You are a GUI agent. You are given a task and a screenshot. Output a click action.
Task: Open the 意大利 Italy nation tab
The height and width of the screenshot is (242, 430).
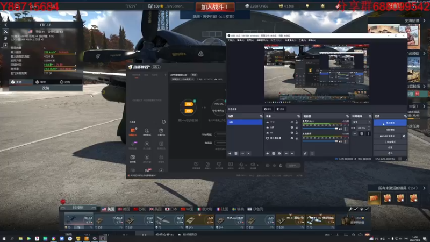(205, 209)
